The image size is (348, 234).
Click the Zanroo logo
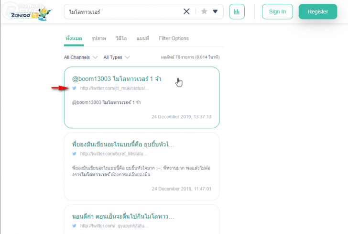click(x=30, y=14)
